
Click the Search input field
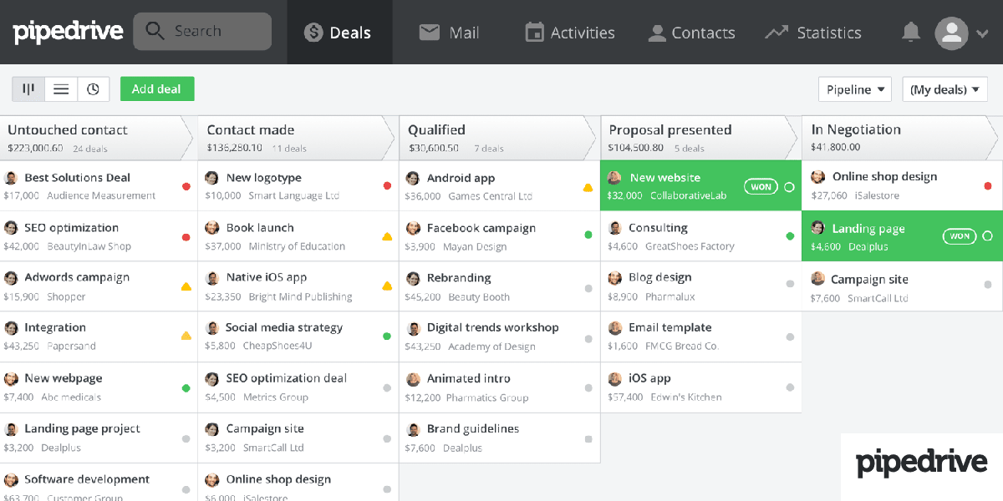pos(202,32)
